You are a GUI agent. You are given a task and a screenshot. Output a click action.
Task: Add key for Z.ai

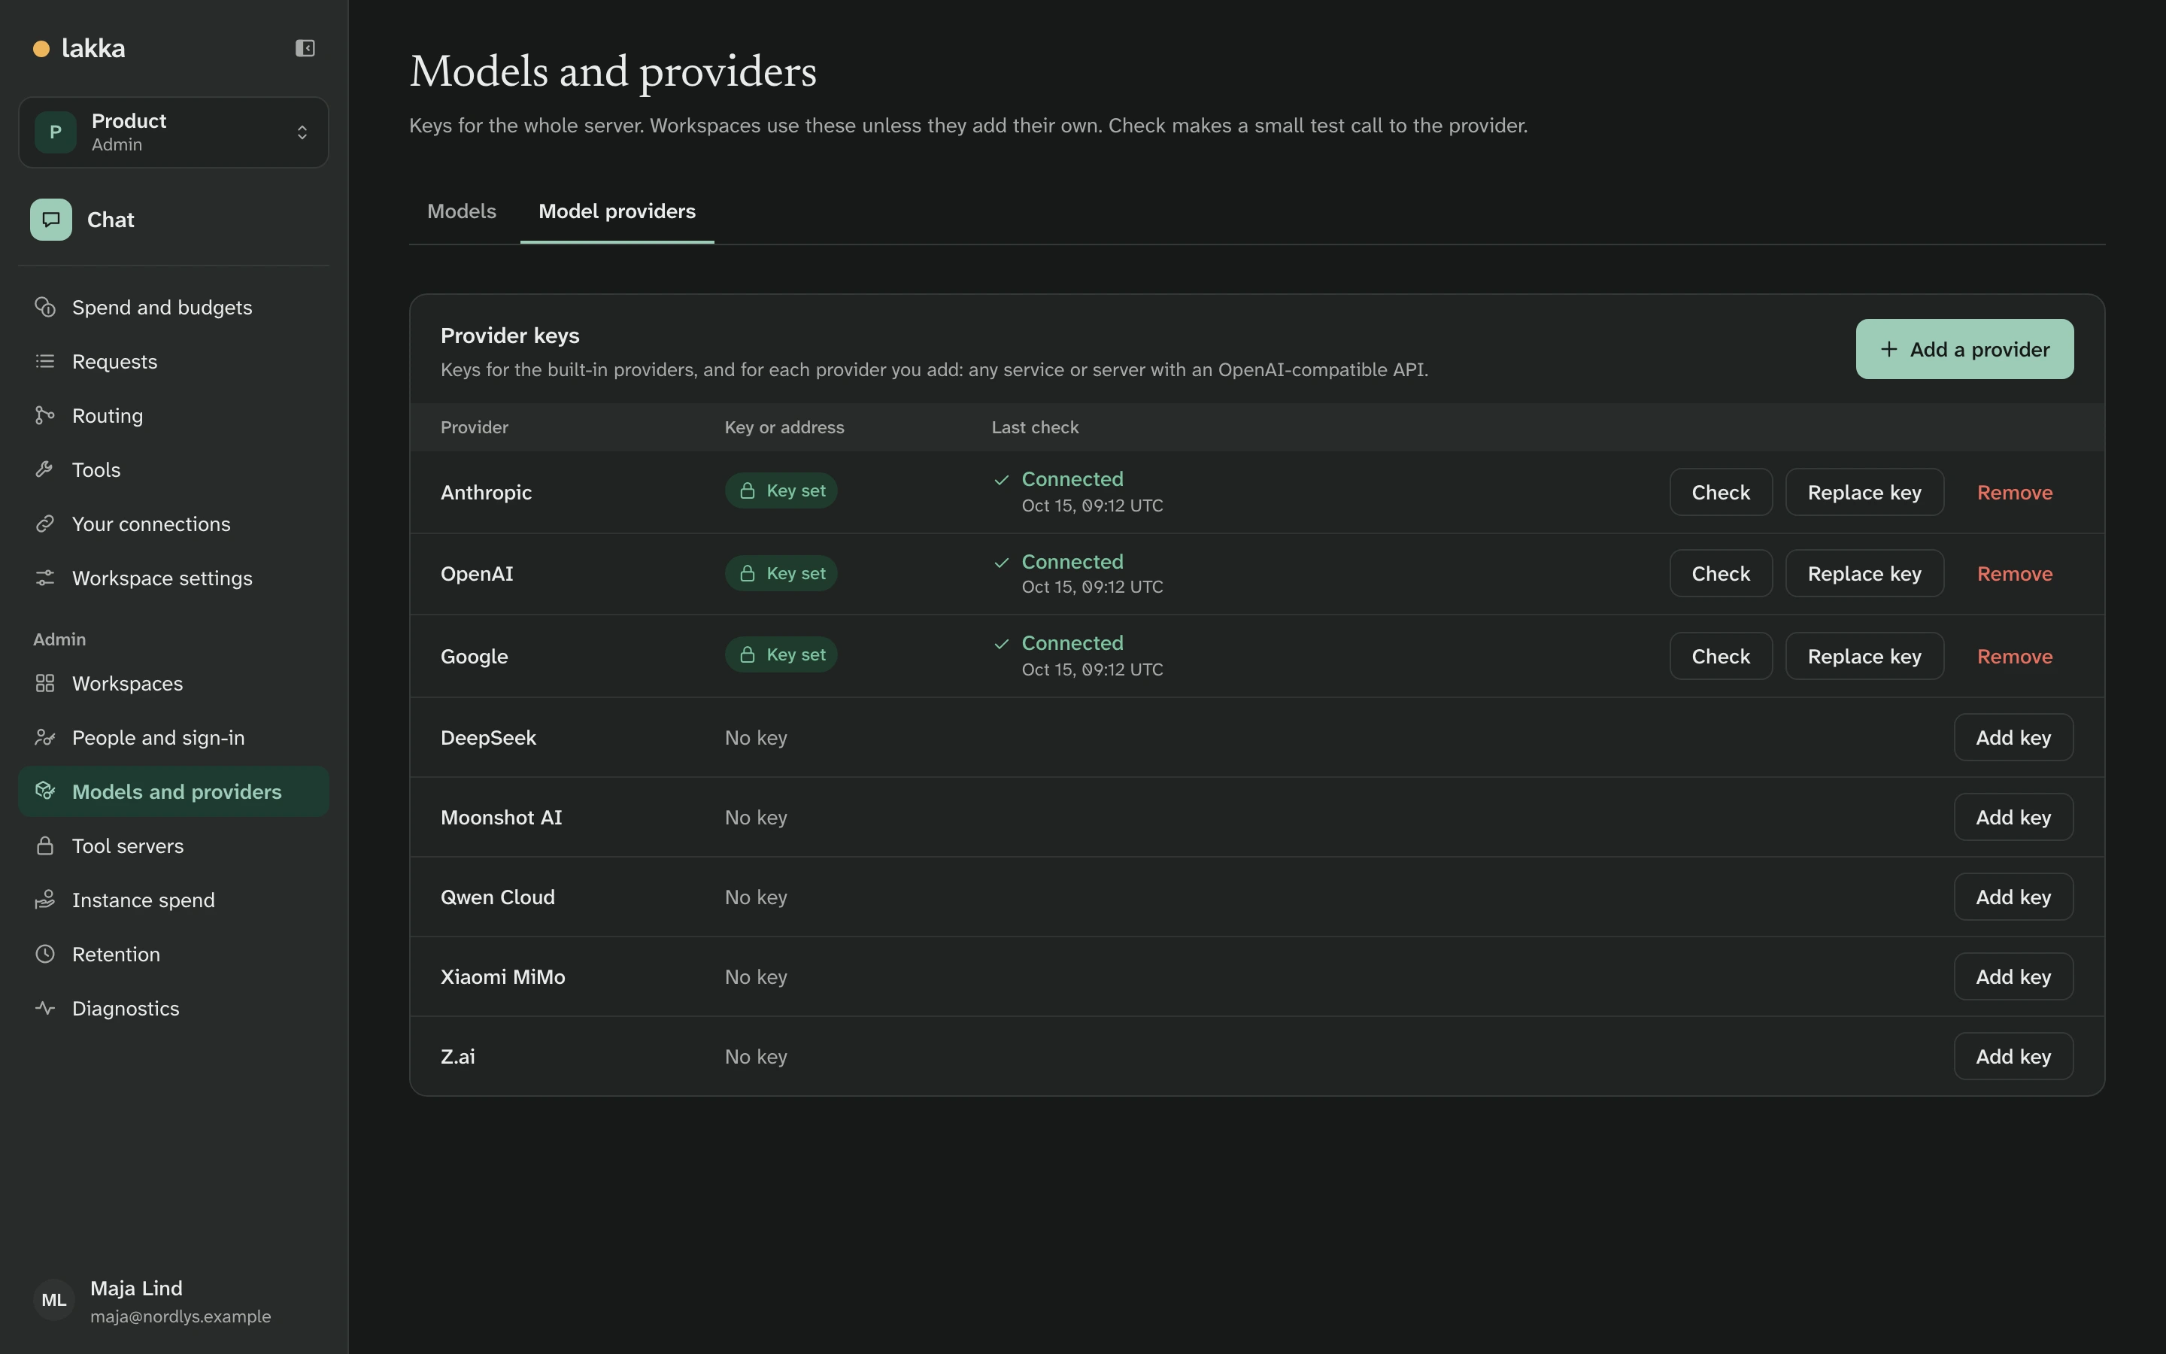2013,1056
